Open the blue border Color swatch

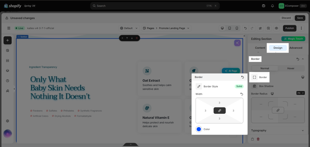(199, 129)
